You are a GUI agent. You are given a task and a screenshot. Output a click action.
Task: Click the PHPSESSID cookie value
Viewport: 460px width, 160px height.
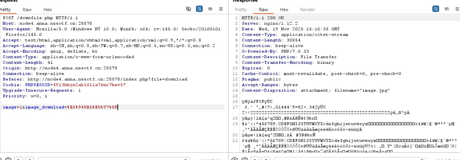click(89, 85)
